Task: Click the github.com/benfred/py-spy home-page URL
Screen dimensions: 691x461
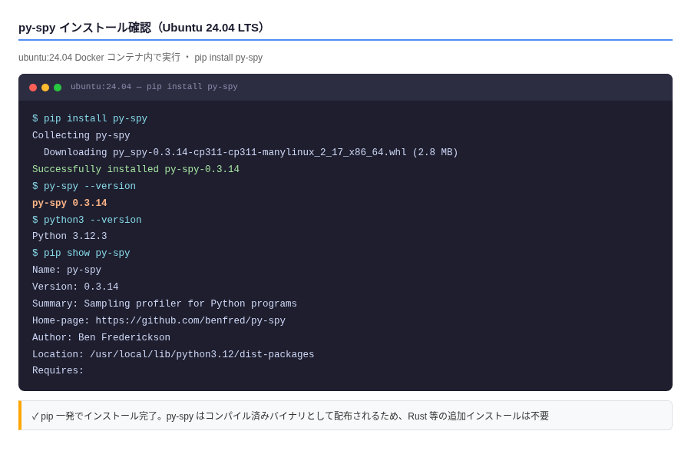Action: (190, 320)
